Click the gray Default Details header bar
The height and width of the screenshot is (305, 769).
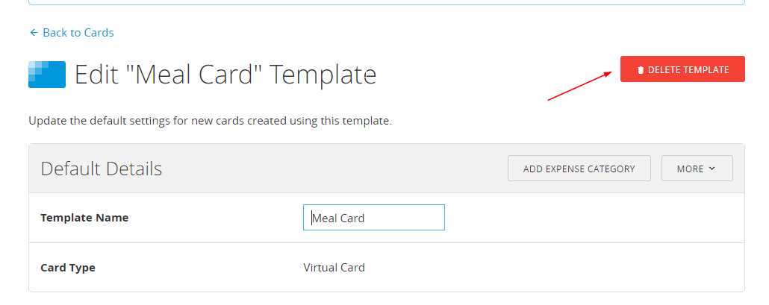click(336, 169)
